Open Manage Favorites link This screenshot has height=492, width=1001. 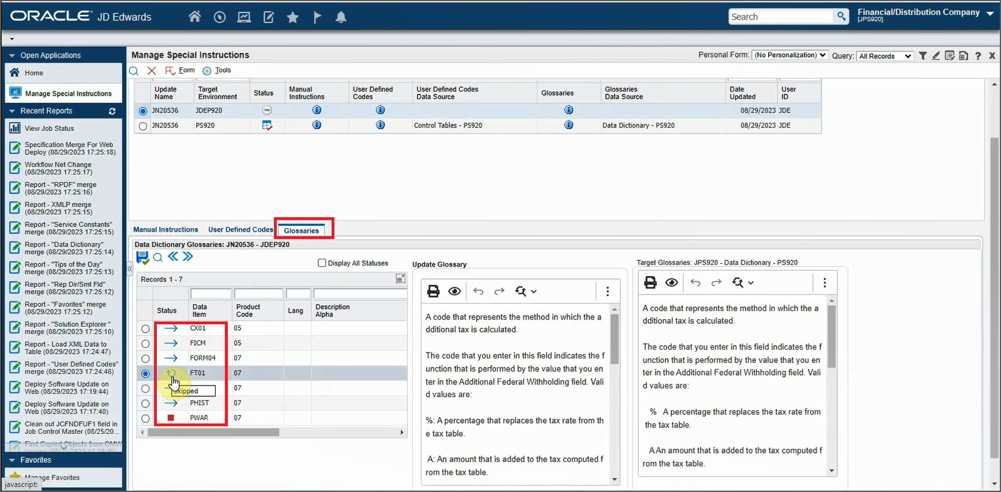[52, 478]
